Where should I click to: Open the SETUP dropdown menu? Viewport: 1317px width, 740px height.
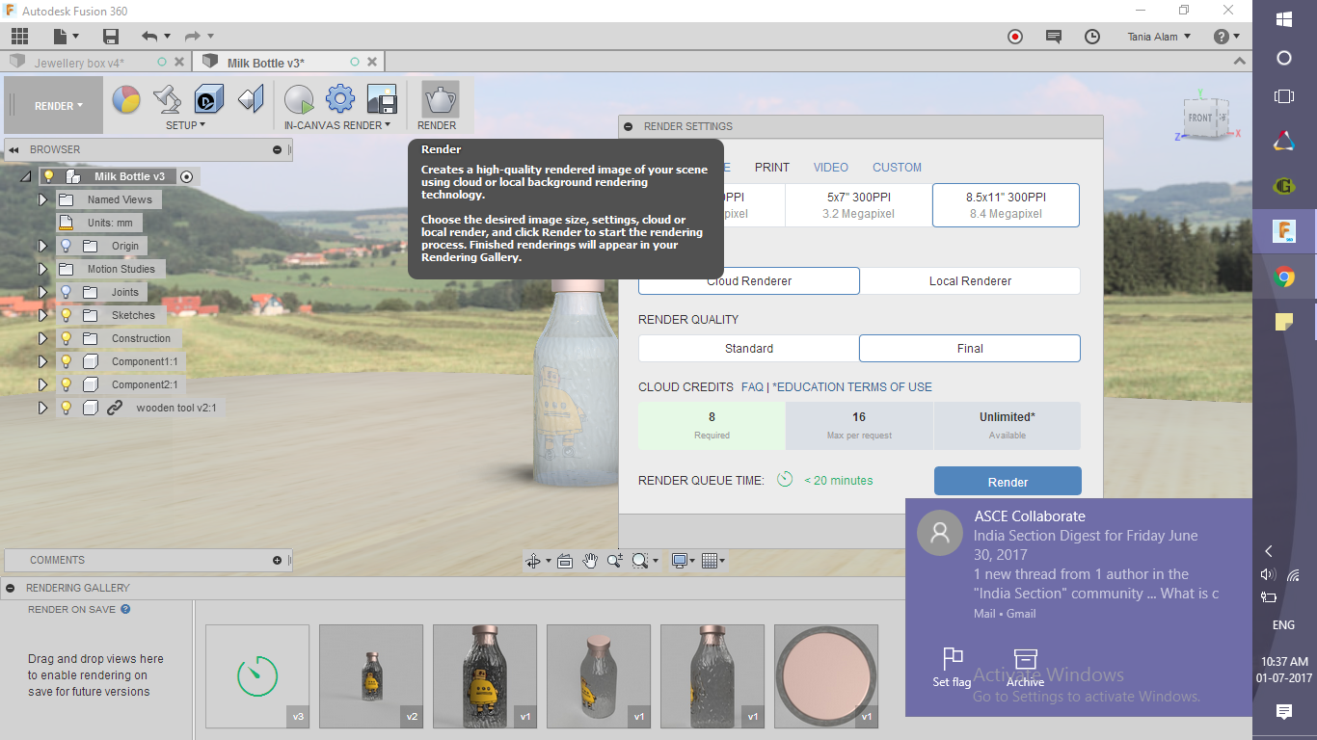coord(185,125)
